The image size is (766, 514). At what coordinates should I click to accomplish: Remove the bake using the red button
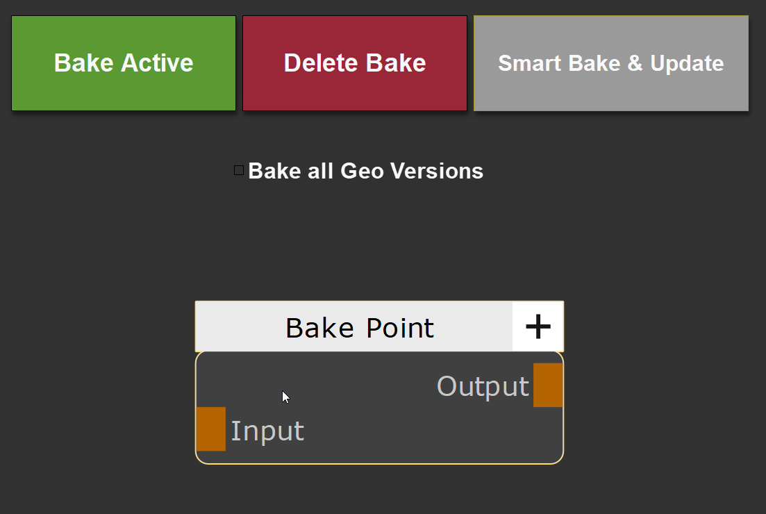click(x=354, y=63)
